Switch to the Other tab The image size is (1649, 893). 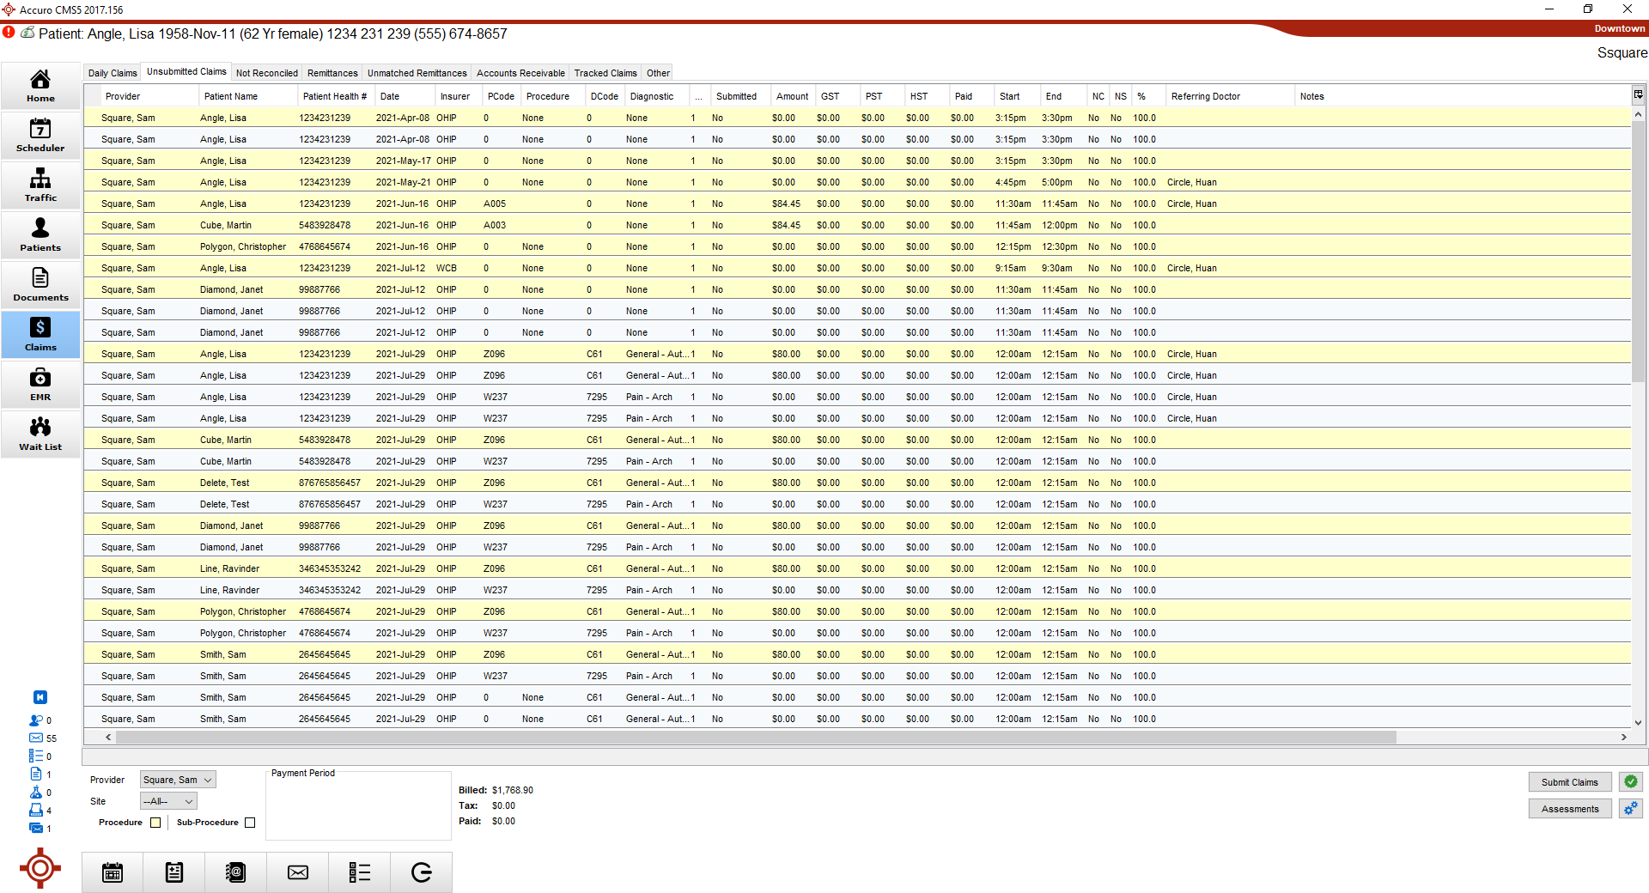(x=658, y=73)
